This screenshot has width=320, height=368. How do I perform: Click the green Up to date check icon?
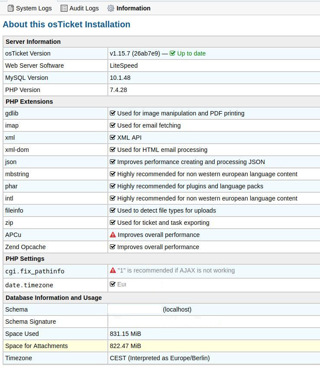173,53
